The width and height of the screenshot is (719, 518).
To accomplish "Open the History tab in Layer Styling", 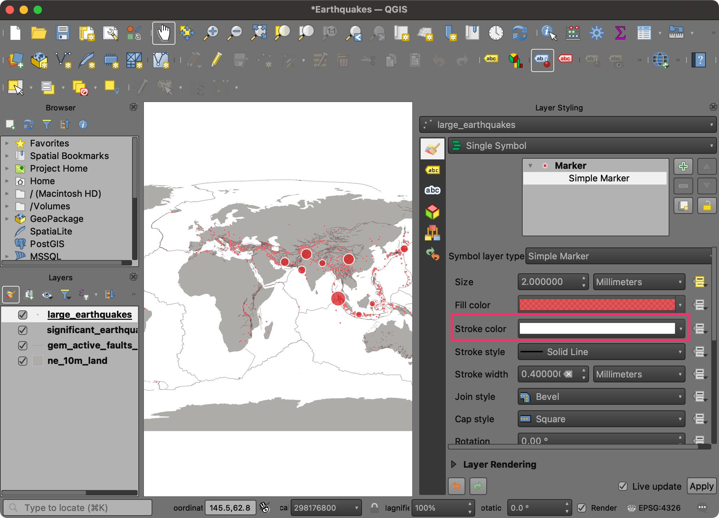I will [x=433, y=254].
